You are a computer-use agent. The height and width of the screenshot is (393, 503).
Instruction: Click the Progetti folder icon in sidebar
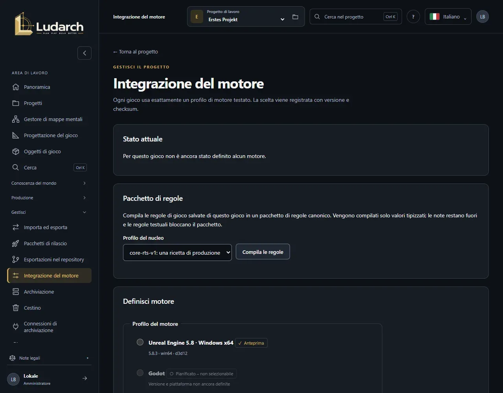(x=16, y=103)
